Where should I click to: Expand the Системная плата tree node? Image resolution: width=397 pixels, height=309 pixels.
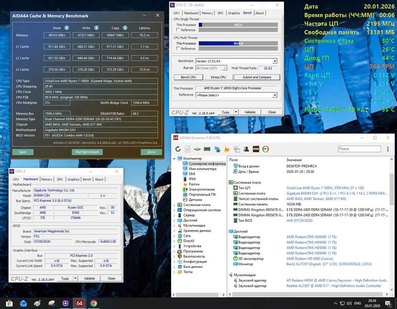point(174,205)
